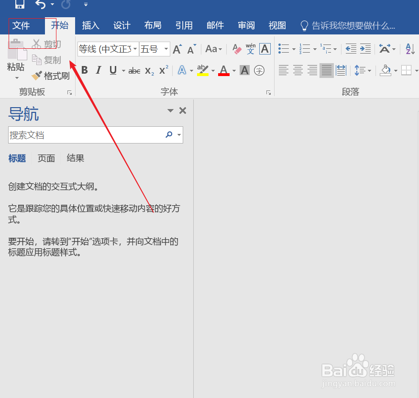Decrease paragraph indent
Screen dimensions: 419x398
click(351, 49)
